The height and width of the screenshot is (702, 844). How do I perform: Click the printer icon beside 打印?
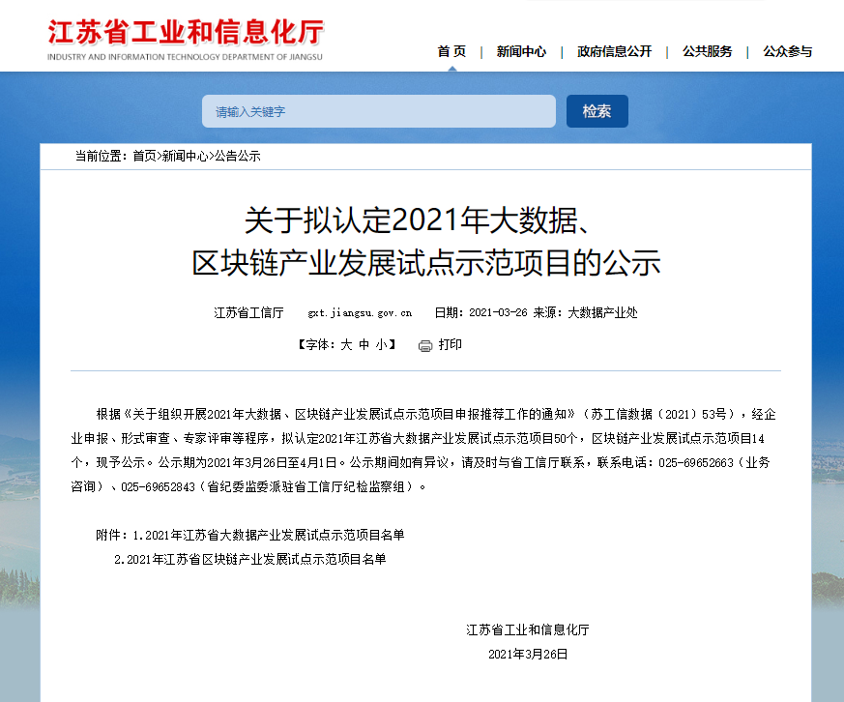coord(425,345)
